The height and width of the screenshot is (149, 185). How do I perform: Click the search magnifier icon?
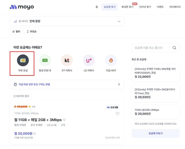click(174, 48)
